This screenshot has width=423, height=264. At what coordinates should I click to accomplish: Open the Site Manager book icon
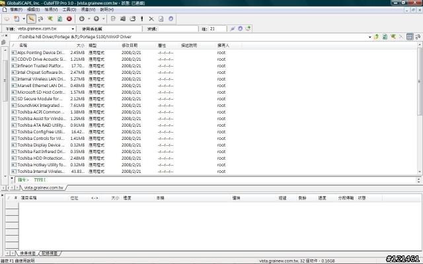click(7, 19)
